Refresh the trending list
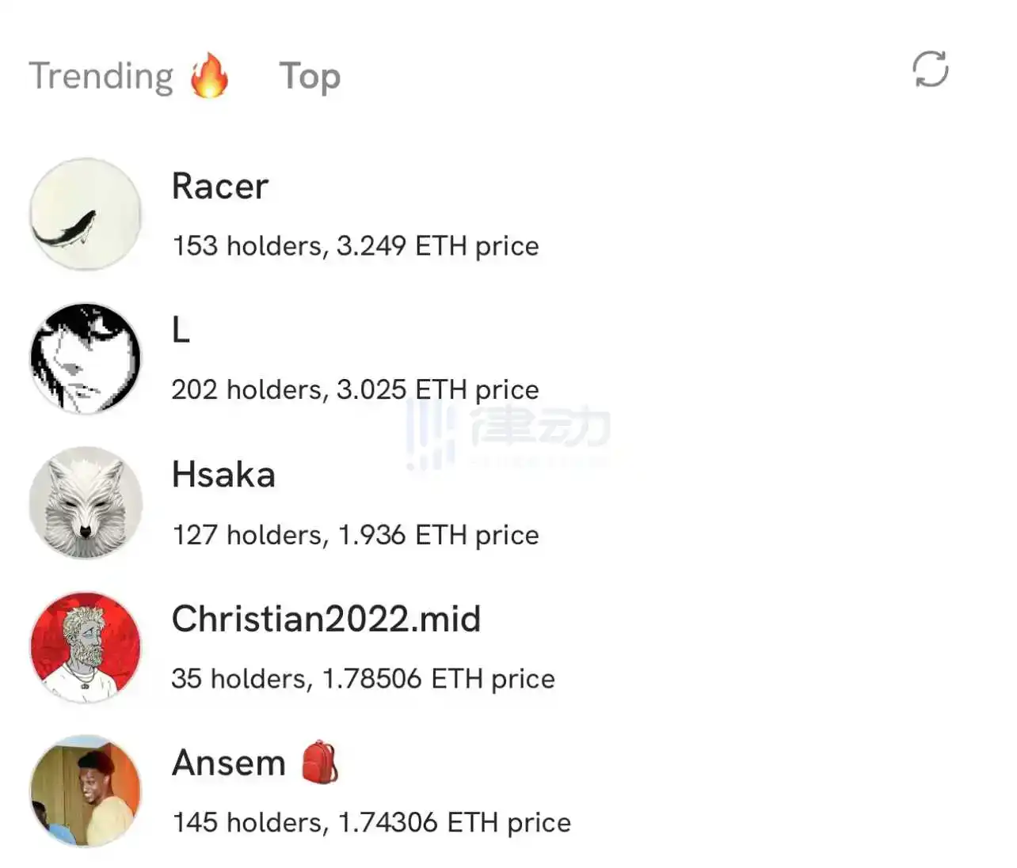This screenshot has width=1017, height=868. pyautogui.click(x=930, y=69)
